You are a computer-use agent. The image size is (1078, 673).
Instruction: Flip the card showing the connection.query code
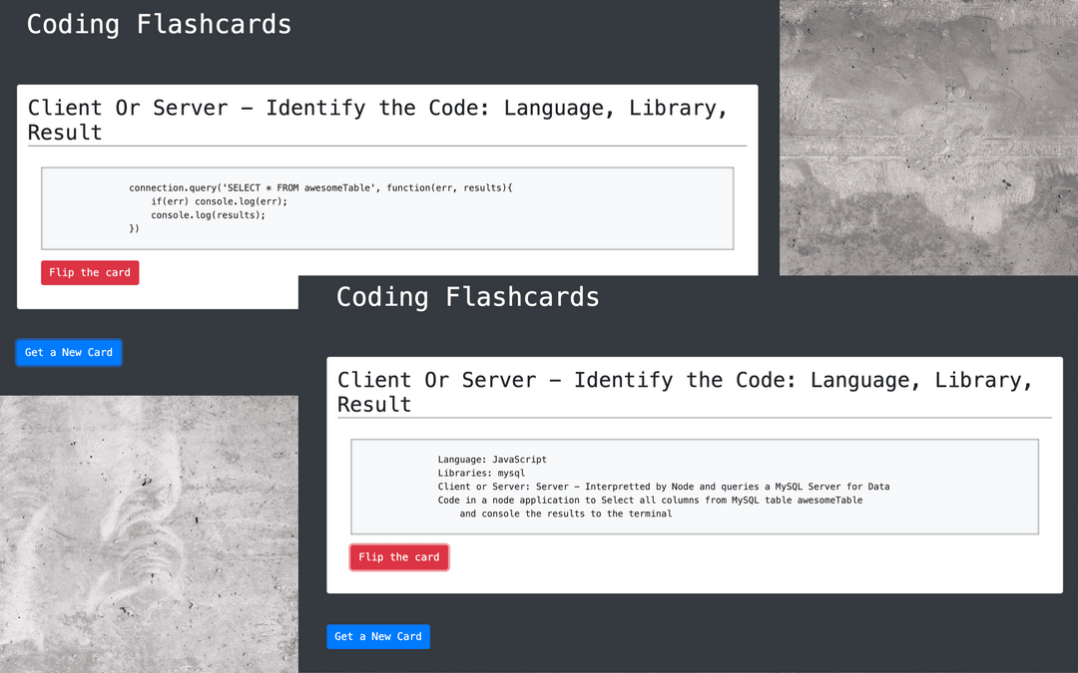(90, 273)
